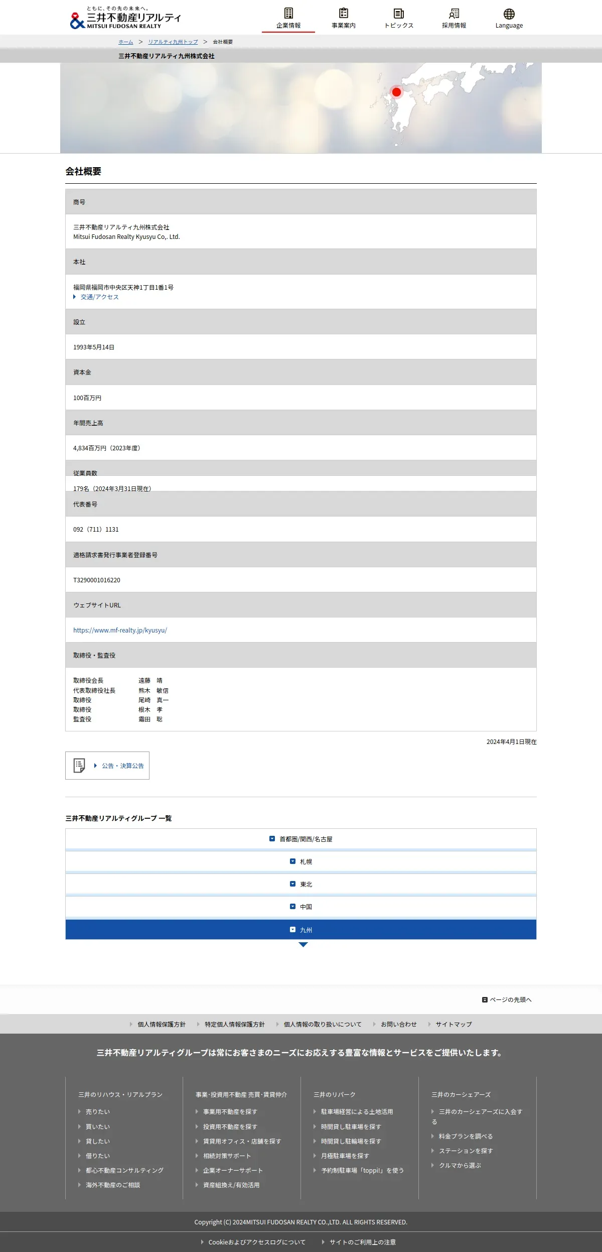The height and width of the screenshot is (1252, 602).
Task: Open 企業オーナーサポート link
Action: (x=233, y=1170)
